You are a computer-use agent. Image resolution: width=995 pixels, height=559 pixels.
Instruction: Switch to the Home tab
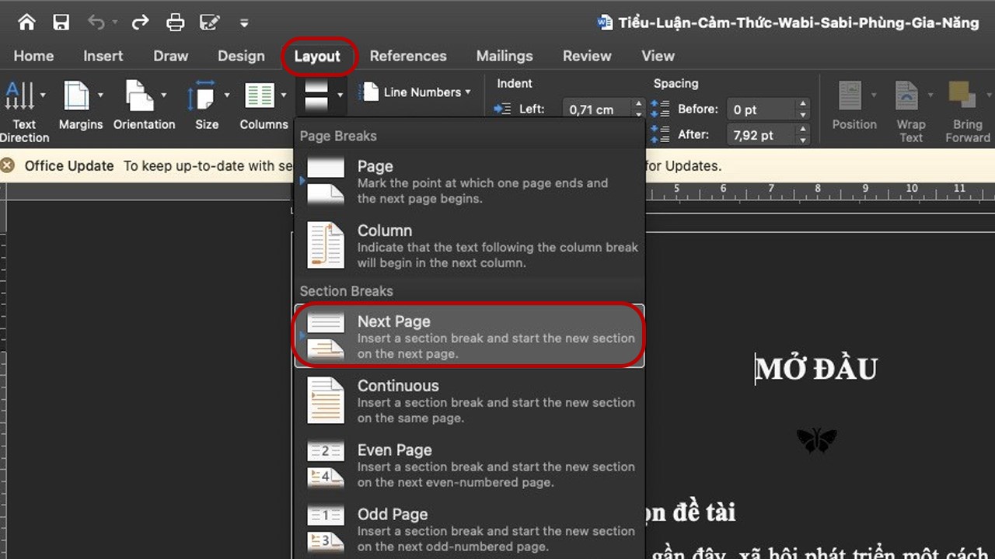34,56
